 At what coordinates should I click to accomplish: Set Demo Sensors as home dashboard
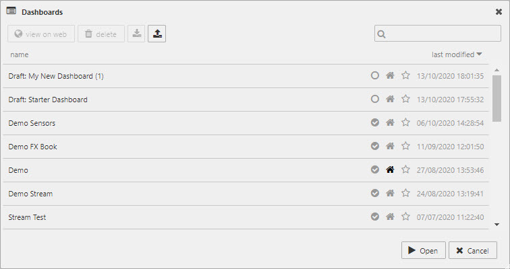tap(390, 123)
